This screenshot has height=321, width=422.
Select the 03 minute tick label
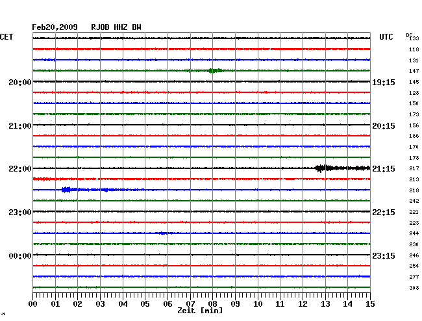pos(100,304)
